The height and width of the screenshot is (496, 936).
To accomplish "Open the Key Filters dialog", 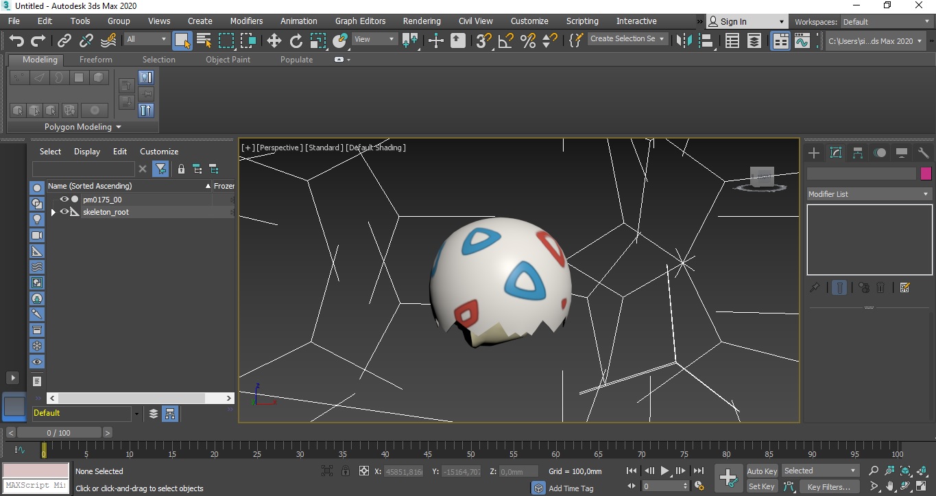I will [829, 487].
